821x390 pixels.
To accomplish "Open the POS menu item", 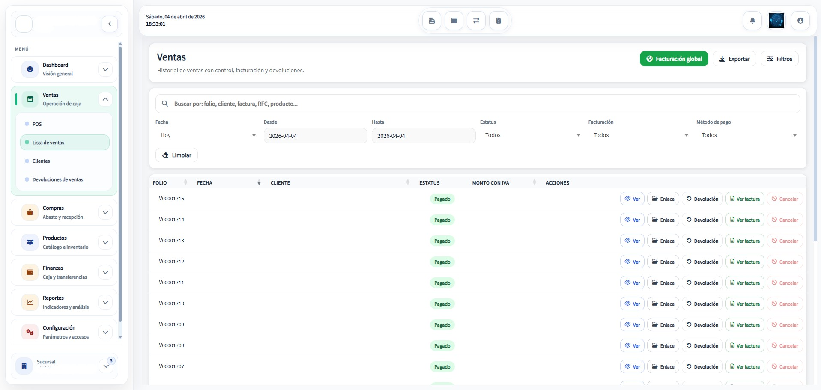I will pyautogui.click(x=37, y=124).
